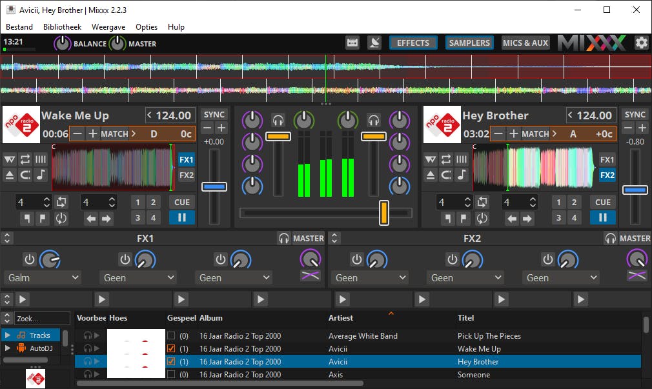Open Mixxx preferences via the gear icon

pyautogui.click(x=642, y=43)
